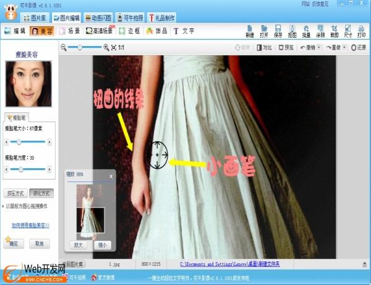Screen dimensions: 371x285
Task: Open the 尺寸 resize icon
Action: 348,30
